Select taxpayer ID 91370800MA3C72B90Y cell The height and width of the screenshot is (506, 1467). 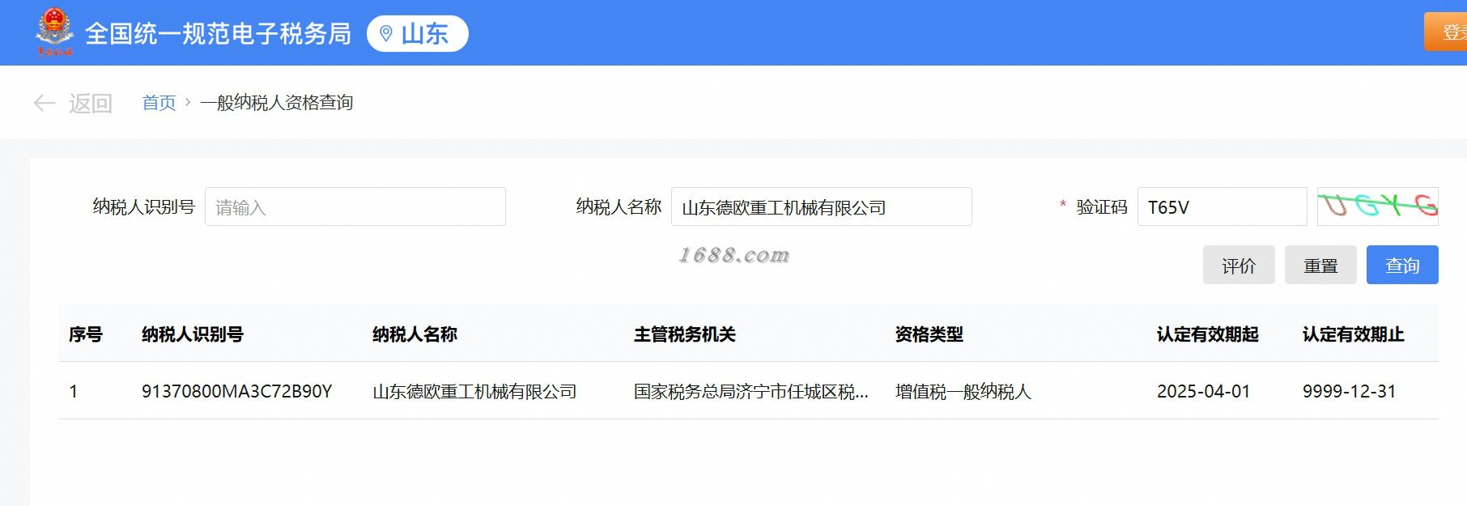237,391
